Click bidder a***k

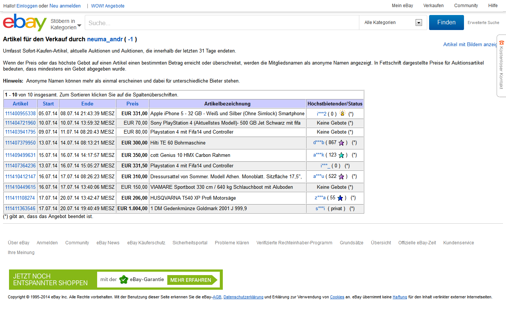pyautogui.click(x=318, y=155)
